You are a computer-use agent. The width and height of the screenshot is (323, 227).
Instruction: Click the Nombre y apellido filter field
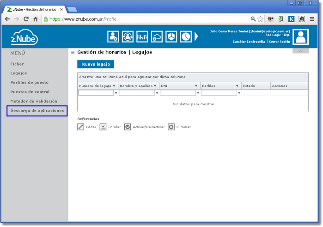click(x=137, y=93)
